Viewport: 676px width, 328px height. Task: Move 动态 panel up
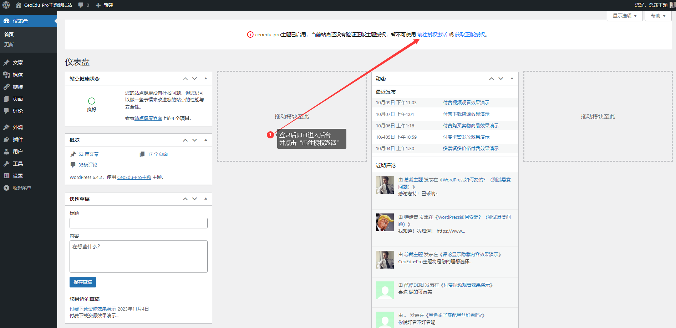pyautogui.click(x=492, y=79)
